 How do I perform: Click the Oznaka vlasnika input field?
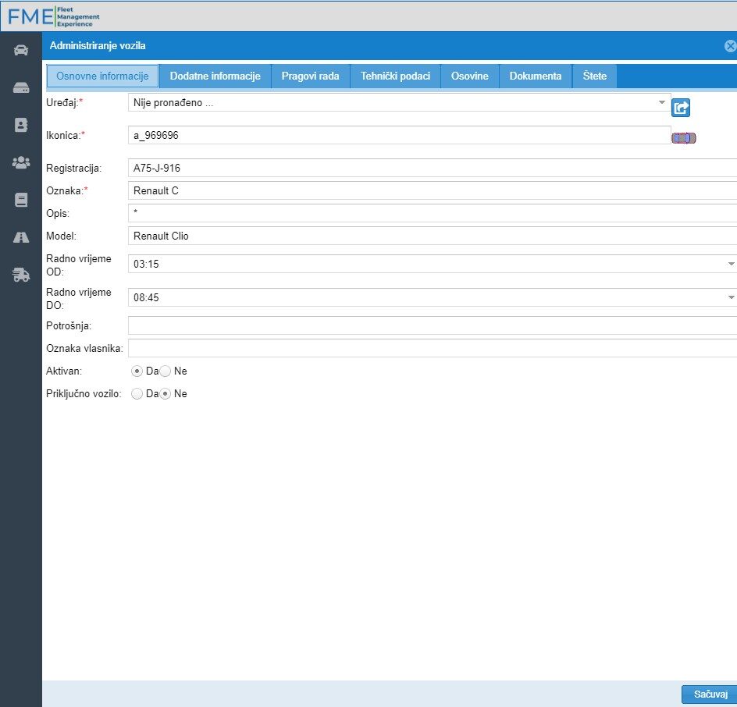[x=433, y=348]
